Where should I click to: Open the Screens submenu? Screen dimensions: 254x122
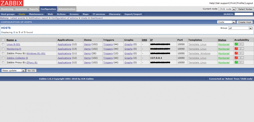pyautogui.click(x=74, y=14)
